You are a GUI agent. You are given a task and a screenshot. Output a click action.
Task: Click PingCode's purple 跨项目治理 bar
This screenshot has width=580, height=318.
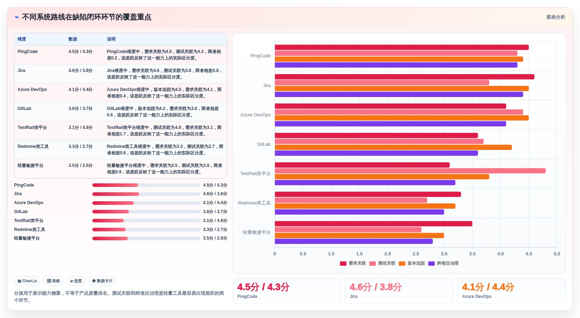coord(396,65)
